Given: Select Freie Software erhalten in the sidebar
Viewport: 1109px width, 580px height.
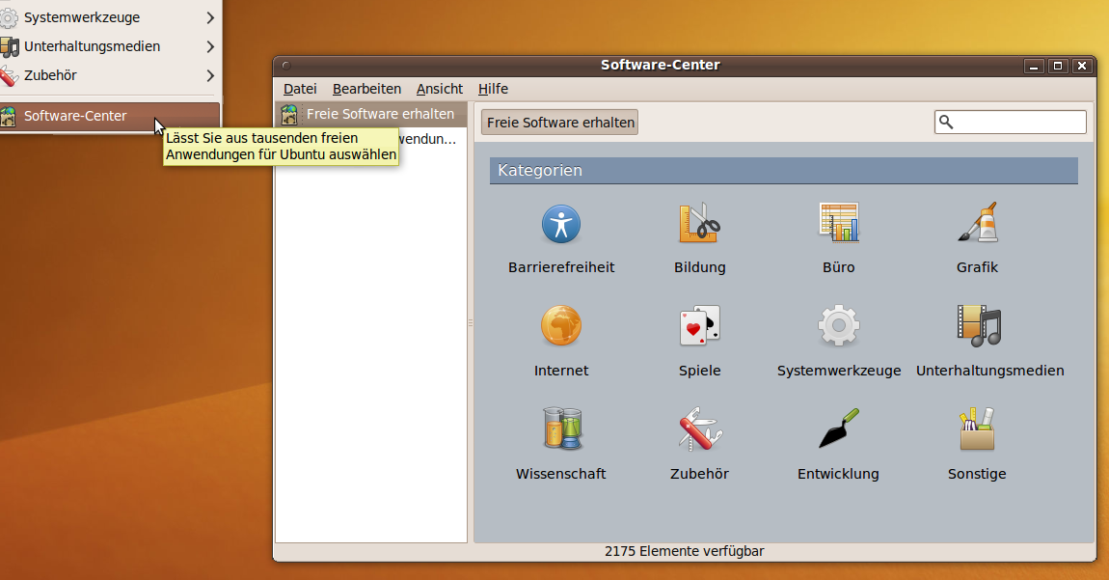Looking at the screenshot, I should (x=379, y=114).
